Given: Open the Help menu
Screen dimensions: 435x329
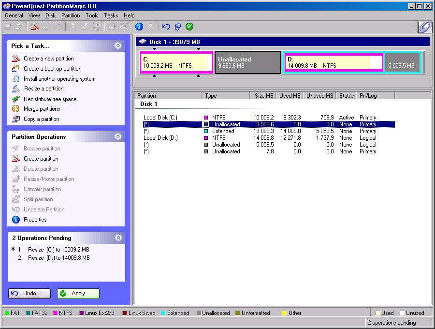Looking at the screenshot, I should pos(129,15).
